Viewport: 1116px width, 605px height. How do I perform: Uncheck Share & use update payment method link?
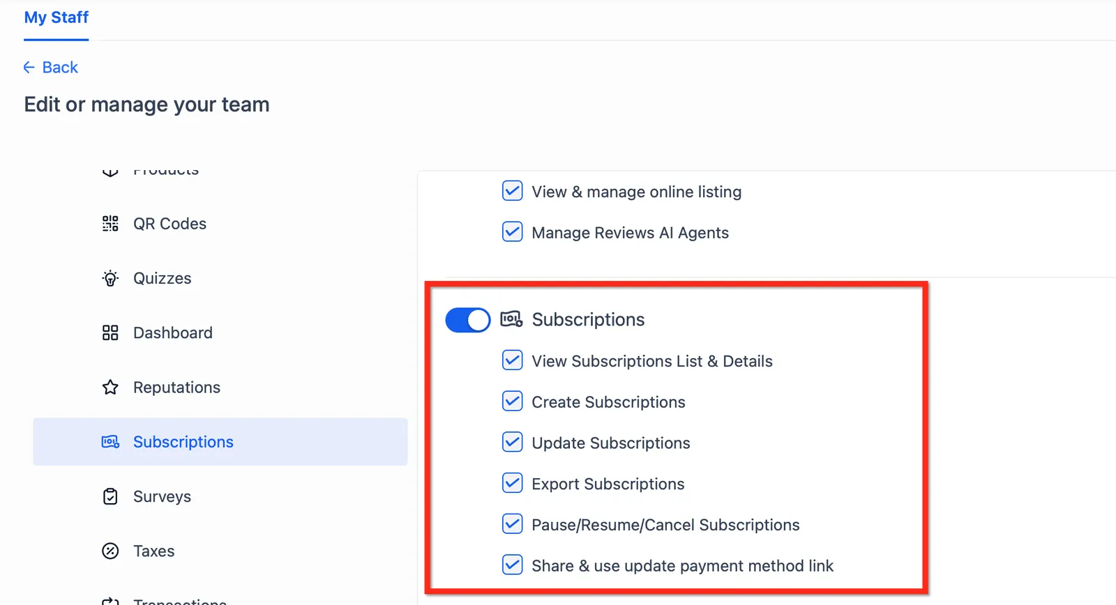513,565
